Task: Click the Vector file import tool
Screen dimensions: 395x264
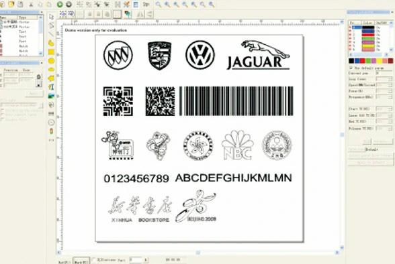Action: (x=51, y=105)
